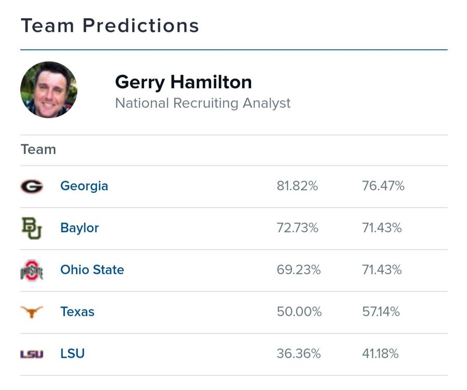Click the Ohio State logo icon

click(x=32, y=270)
